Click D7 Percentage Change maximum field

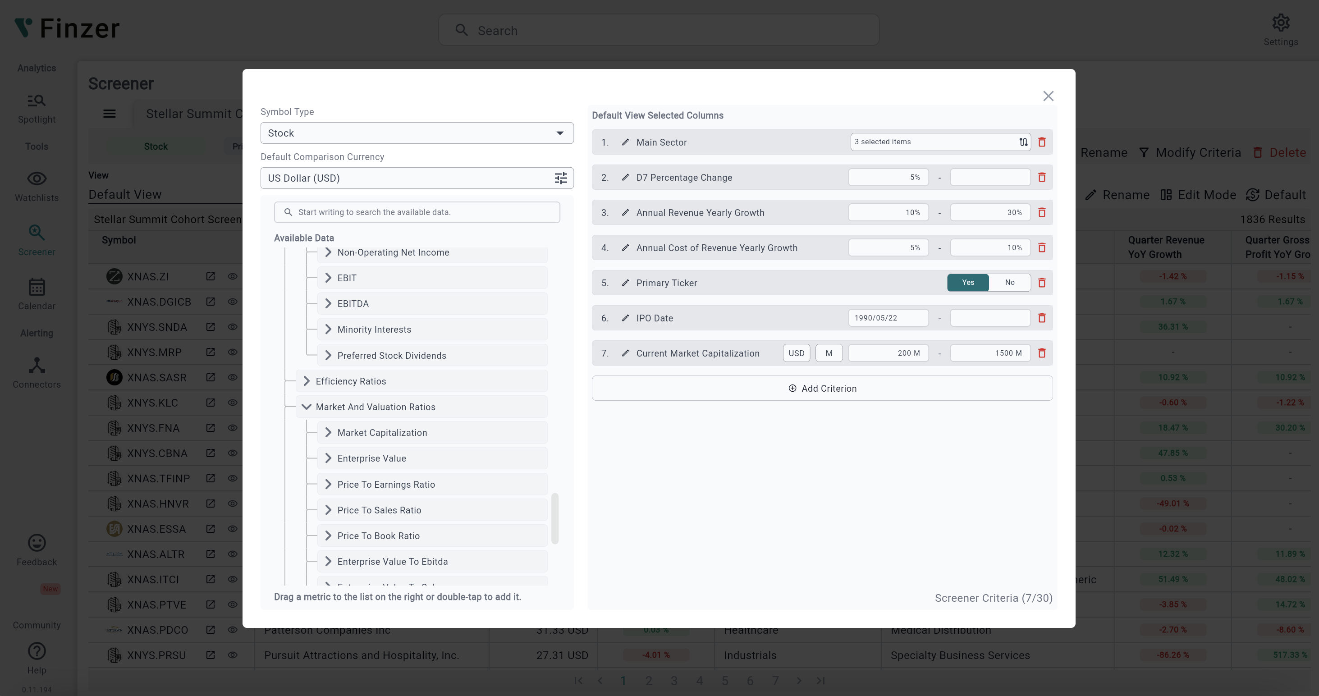click(990, 177)
